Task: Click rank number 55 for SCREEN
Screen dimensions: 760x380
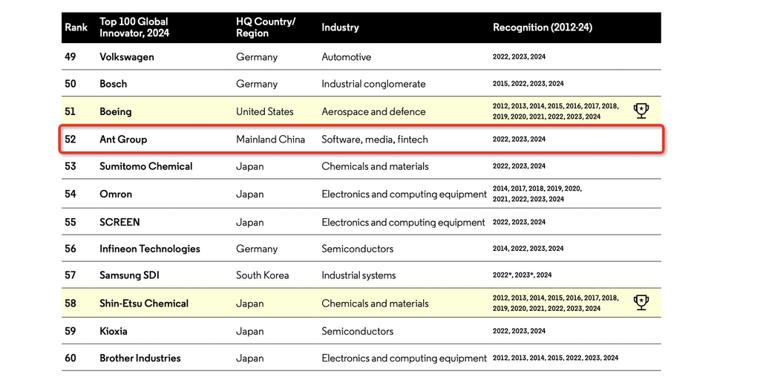Action: coord(71,222)
